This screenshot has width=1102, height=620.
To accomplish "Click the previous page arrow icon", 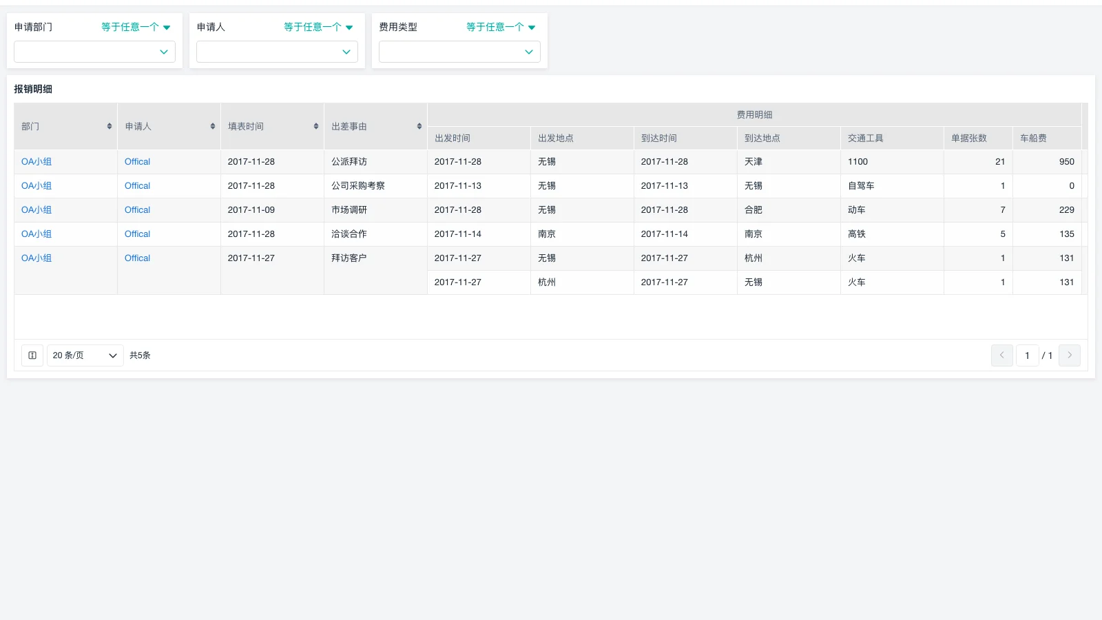I will pyautogui.click(x=1001, y=355).
